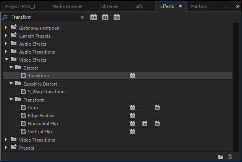
Task: Create a new custom bin
Action: (220, 157)
